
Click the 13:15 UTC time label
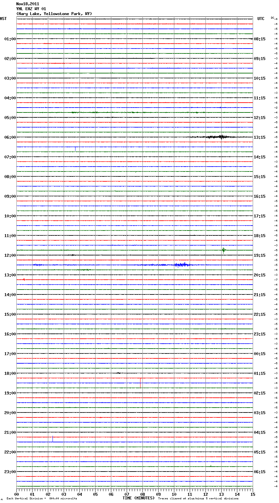tap(260, 137)
